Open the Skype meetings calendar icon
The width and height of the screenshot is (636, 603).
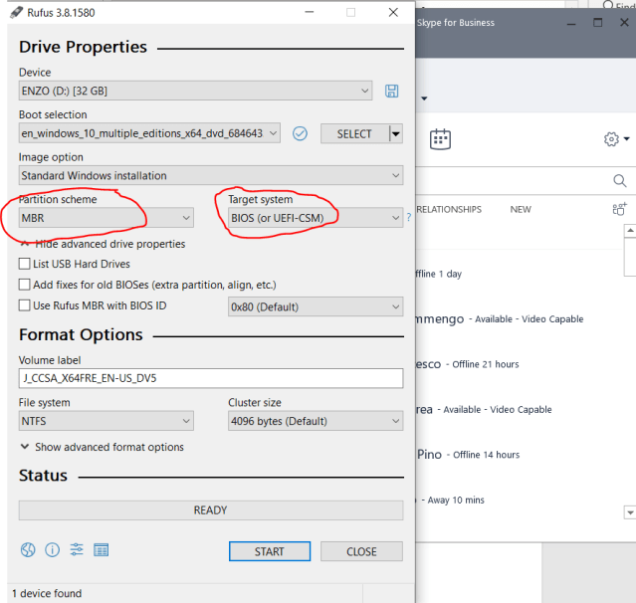pos(441,139)
